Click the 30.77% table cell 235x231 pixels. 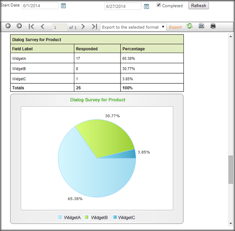[x=152, y=68]
